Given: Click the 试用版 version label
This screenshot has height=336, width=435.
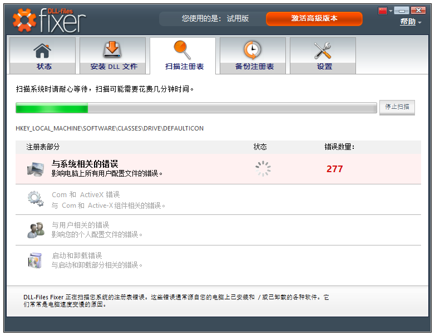Looking at the screenshot, I should pyautogui.click(x=238, y=18).
